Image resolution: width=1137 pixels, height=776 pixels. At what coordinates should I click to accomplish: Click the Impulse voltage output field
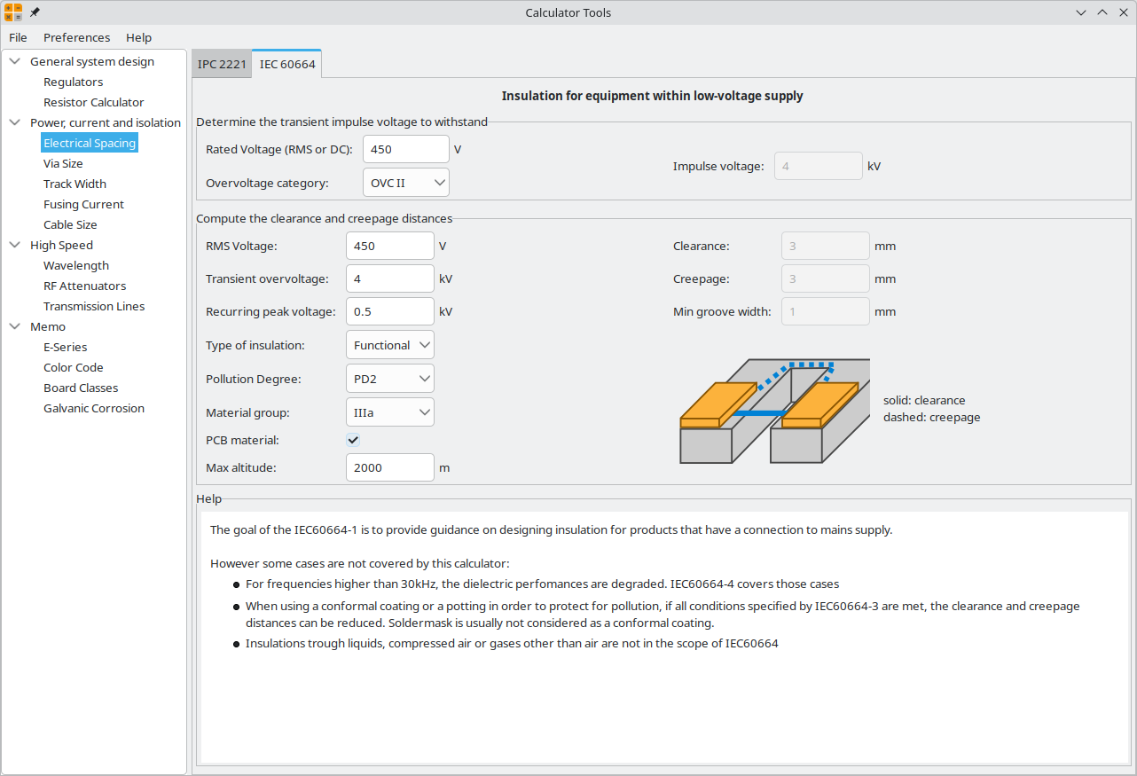(x=819, y=166)
